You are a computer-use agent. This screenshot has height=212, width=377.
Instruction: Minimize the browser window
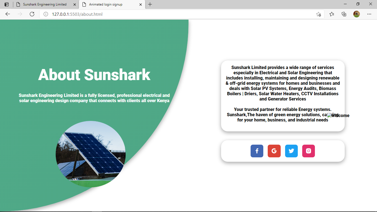(x=345, y=4)
